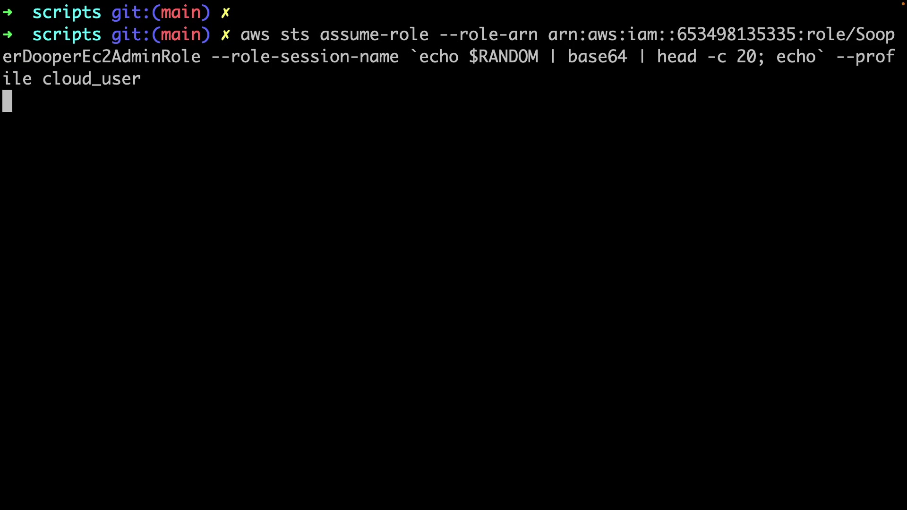Image resolution: width=907 pixels, height=510 pixels.
Task: Click the green arrow on the second prompt line
Action: click(8, 34)
